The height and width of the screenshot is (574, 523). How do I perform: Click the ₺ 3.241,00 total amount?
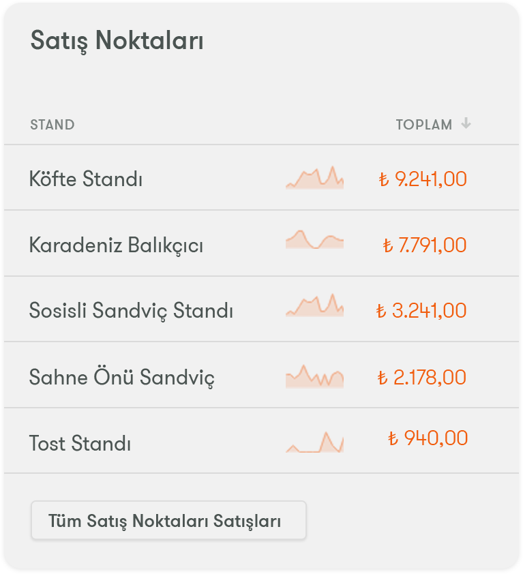tap(421, 310)
